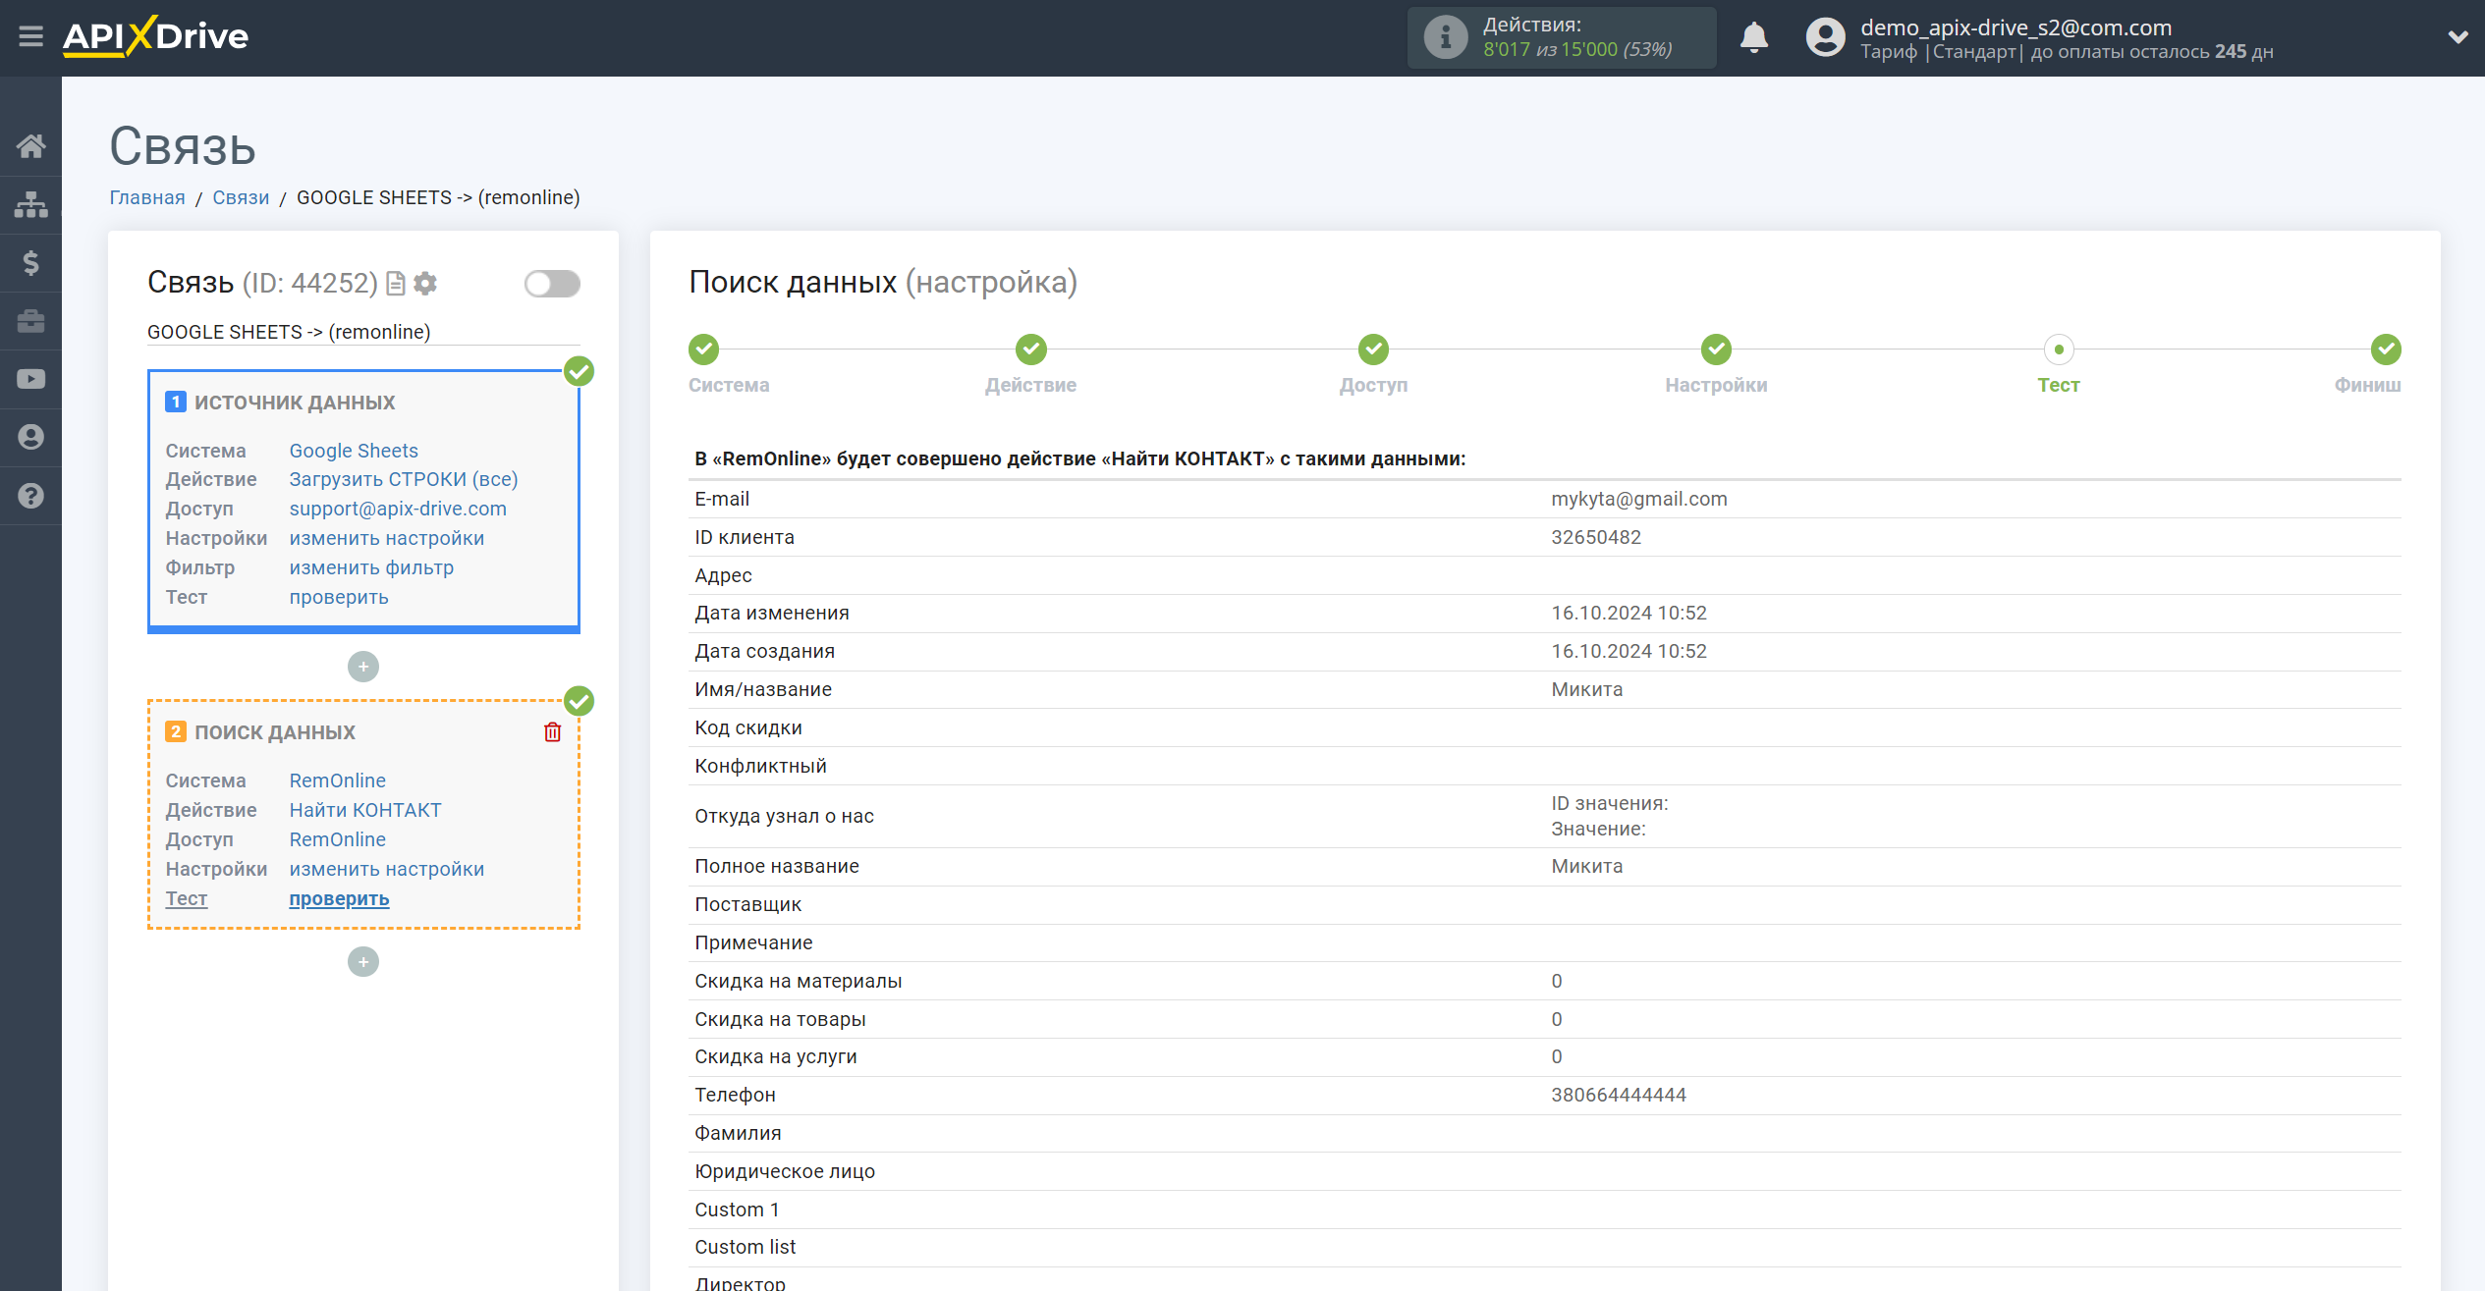The image size is (2485, 1291).
Task: Click the bell notification icon
Action: [x=1755, y=36]
